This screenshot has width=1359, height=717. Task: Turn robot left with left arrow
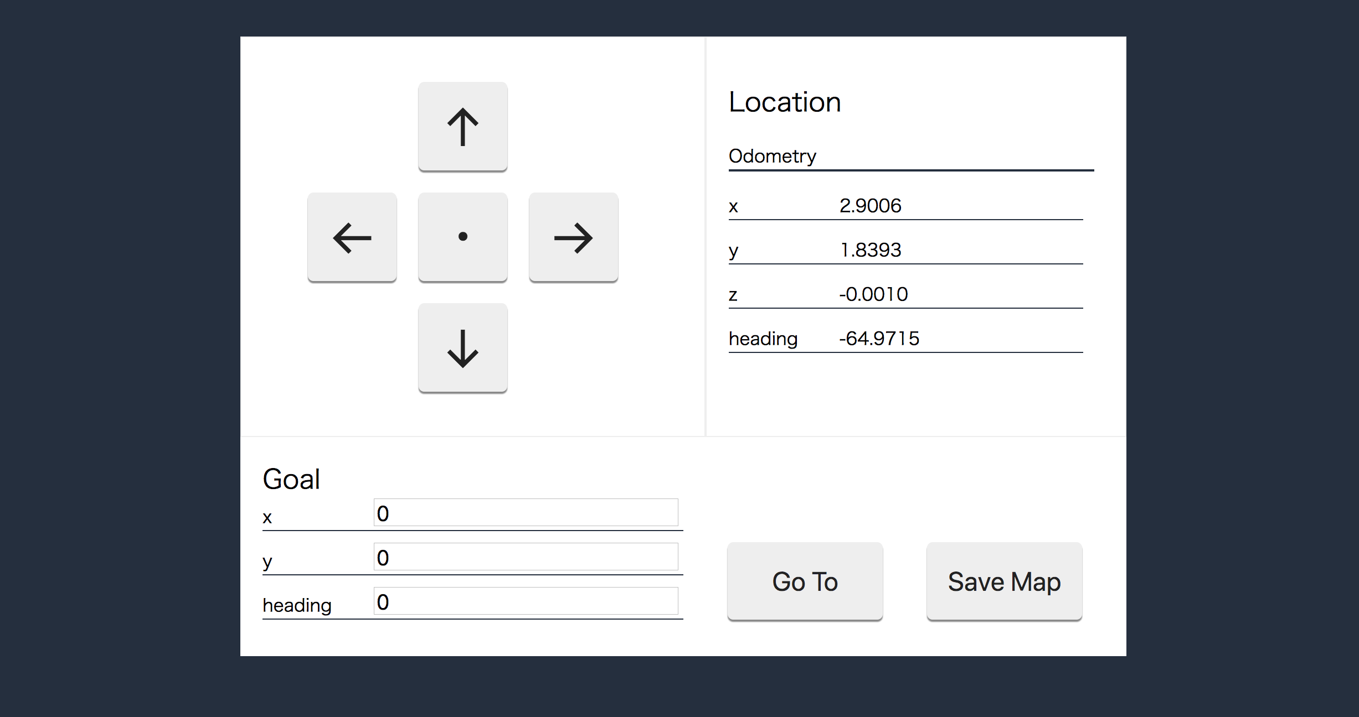point(352,237)
